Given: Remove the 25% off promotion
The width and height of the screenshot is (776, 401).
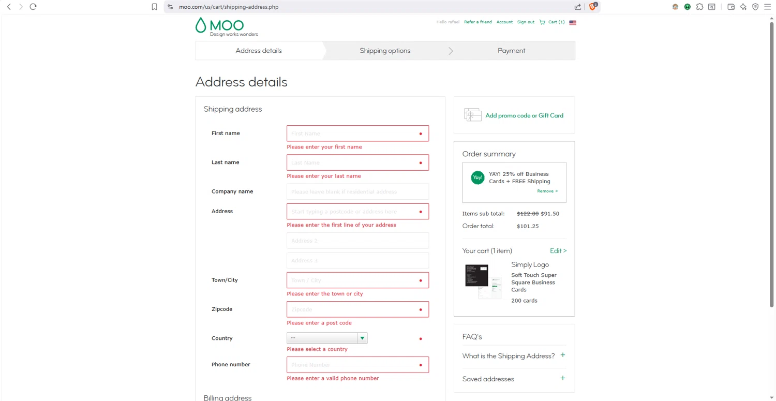Looking at the screenshot, I should pos(547,191).
